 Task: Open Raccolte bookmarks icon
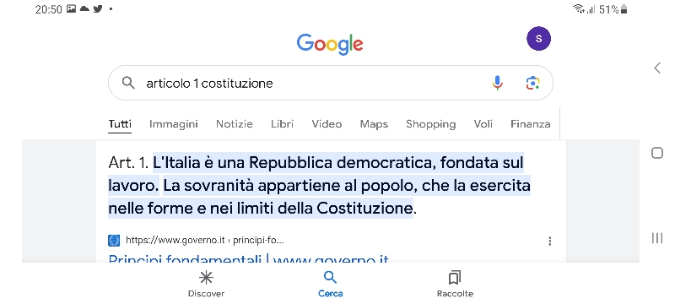[455, 278]
